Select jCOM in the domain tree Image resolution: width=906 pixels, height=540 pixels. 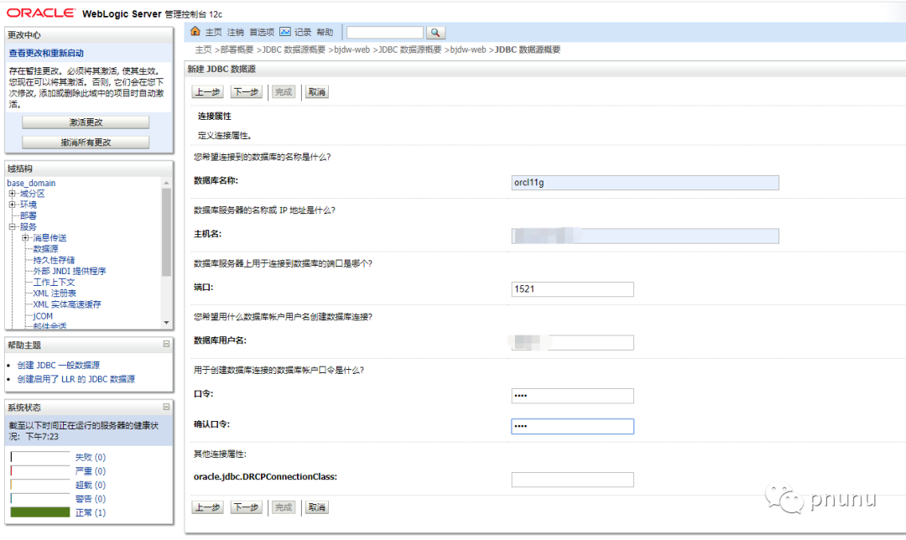[43, 316]
